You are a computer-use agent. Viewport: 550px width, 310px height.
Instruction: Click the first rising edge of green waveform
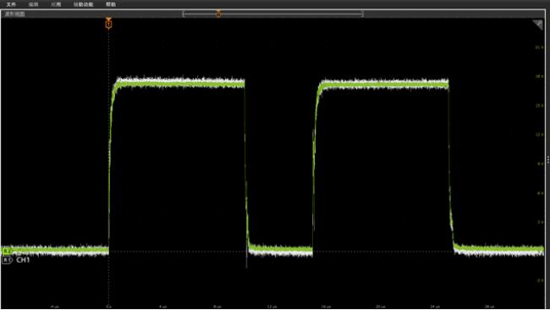click(110, 165)
